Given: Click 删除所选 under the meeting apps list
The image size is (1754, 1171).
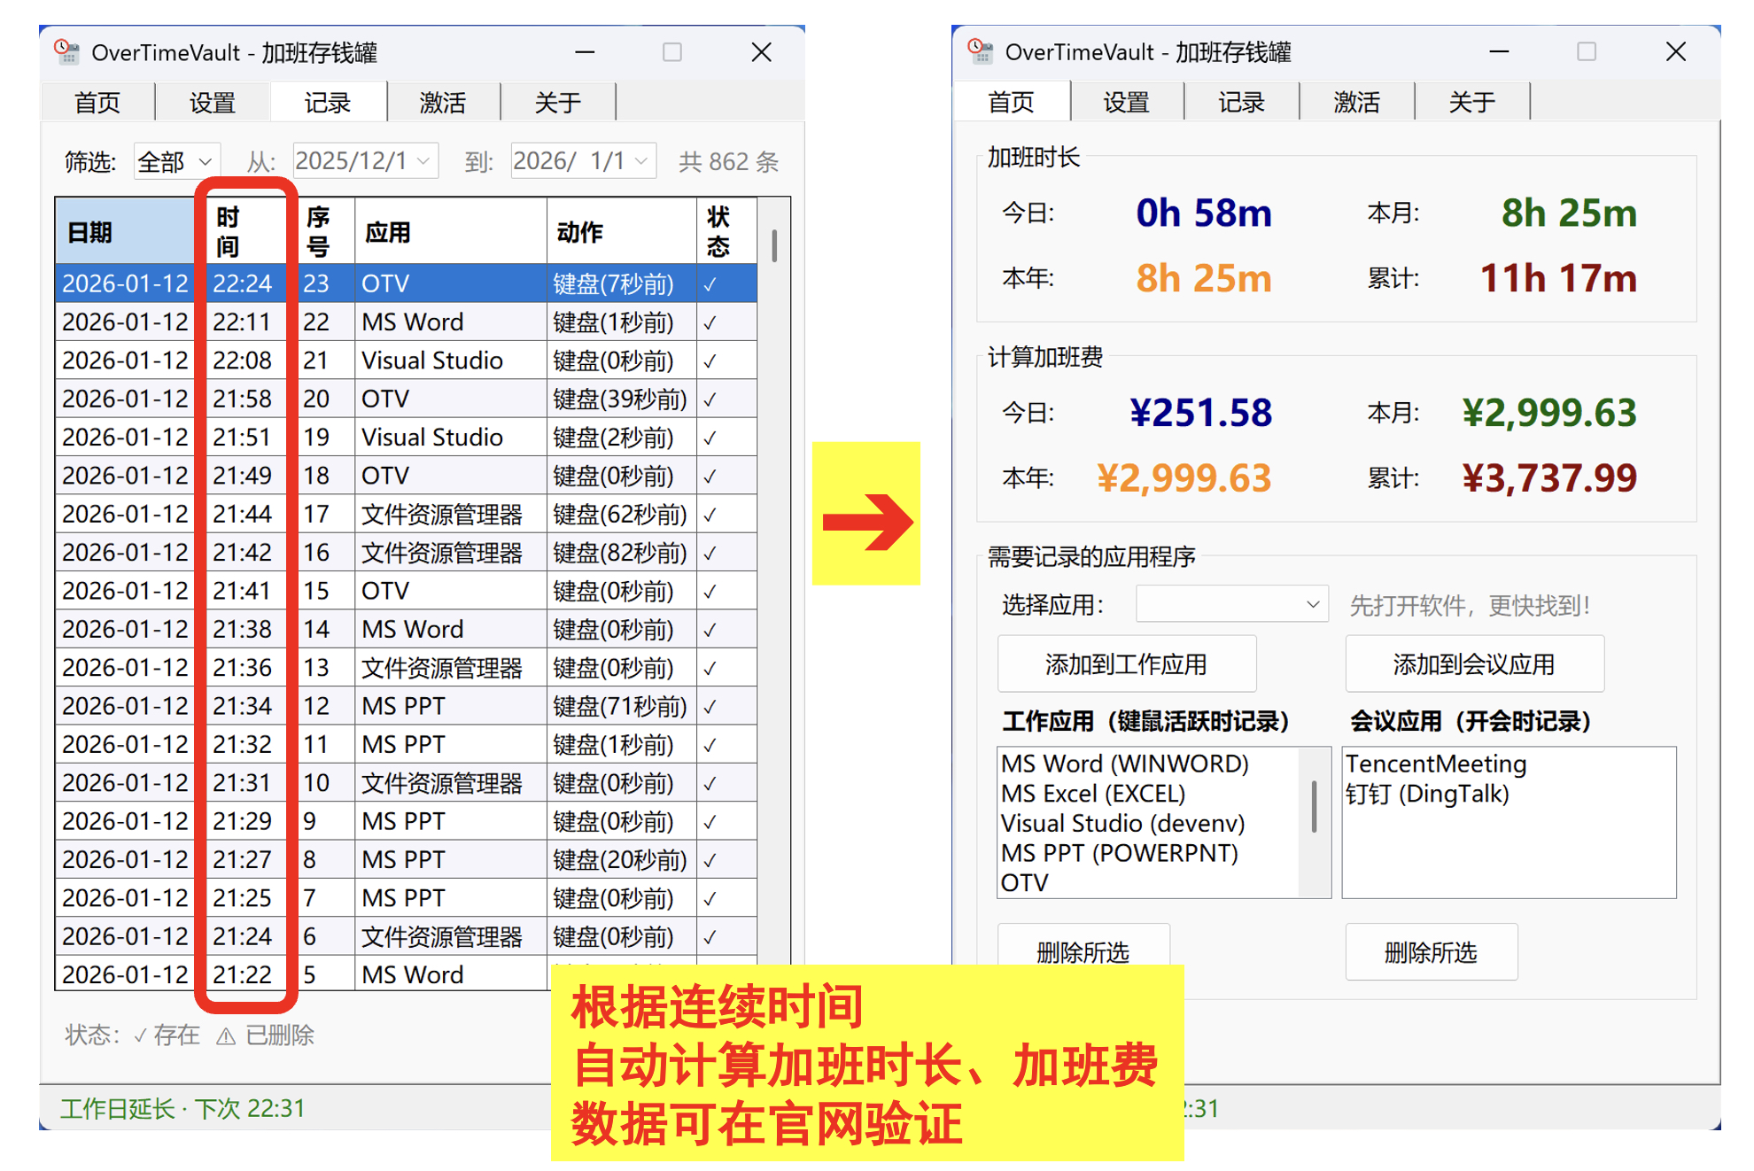Looking at the screenshot, I should (1431, 951).
